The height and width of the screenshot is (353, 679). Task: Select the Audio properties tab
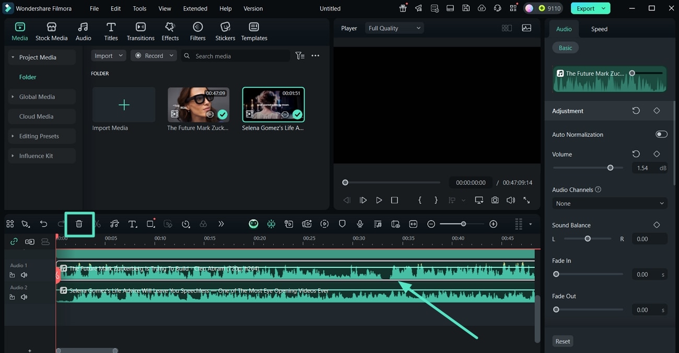click(564, 29)
